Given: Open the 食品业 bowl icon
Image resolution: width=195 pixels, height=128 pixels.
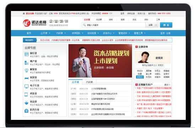Looking at the screenshot, I should (26, 103).
